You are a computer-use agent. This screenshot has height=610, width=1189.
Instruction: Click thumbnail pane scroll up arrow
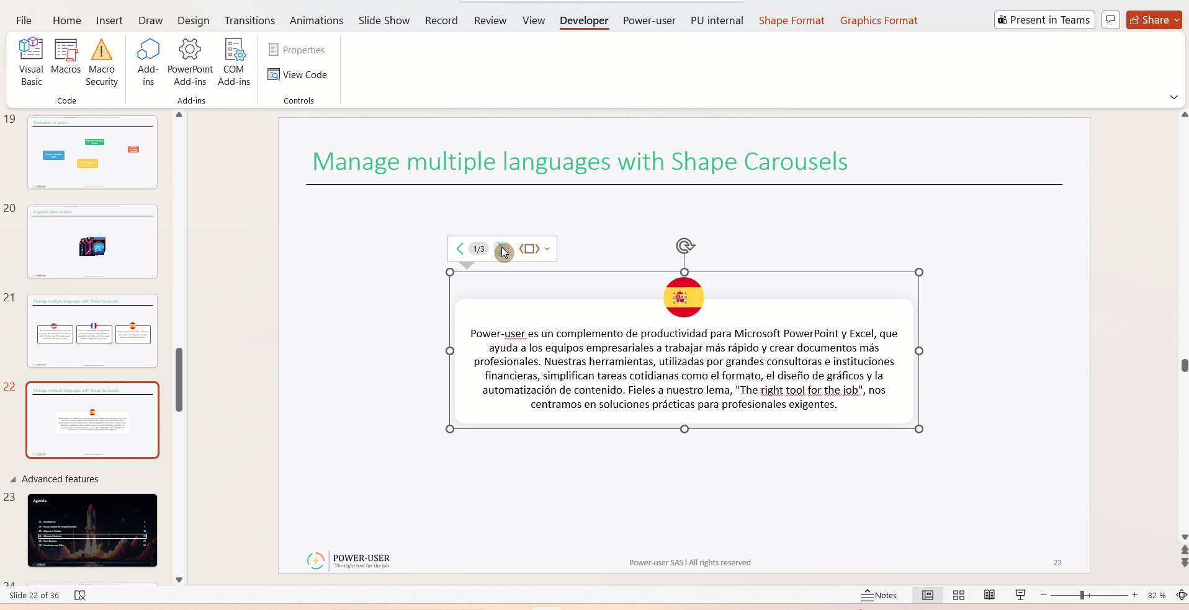click(179, 115)
